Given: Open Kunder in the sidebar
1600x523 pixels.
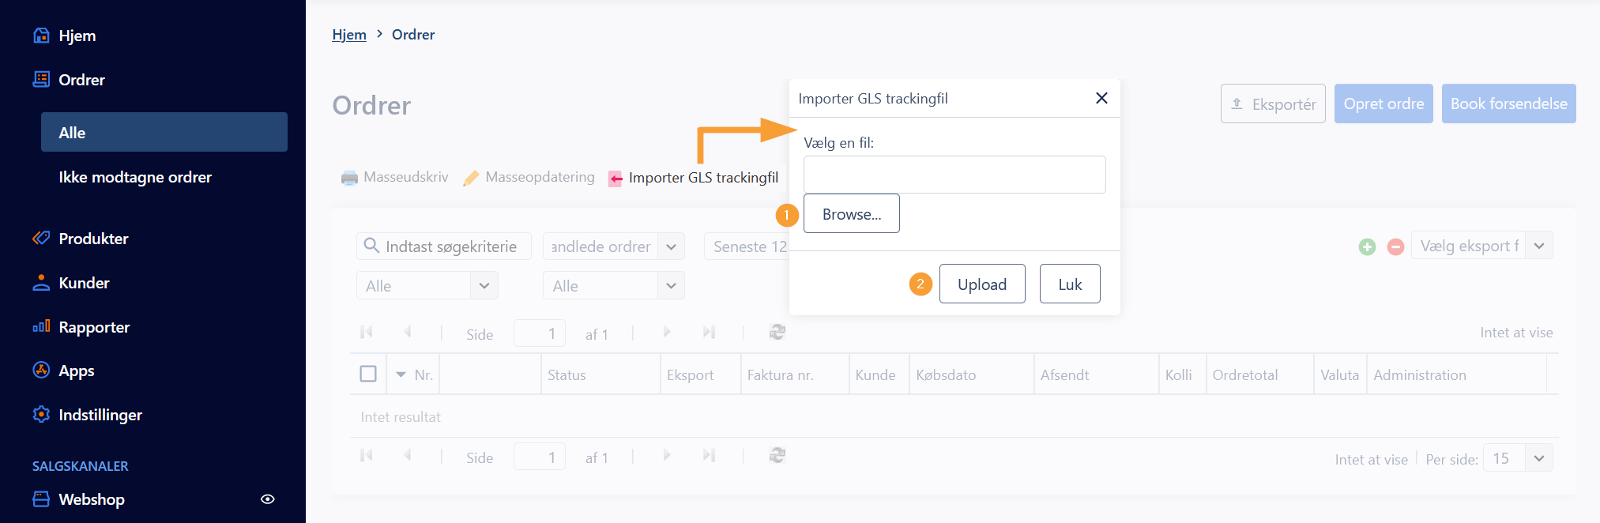Looking at the screenshot, I should (x=84, y=283).
